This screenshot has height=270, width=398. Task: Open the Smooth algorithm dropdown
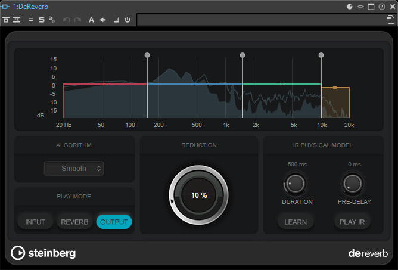[x=74, y=169]
